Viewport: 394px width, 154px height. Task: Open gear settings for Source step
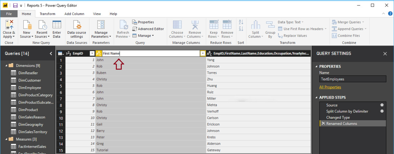(x=382, y=105)
